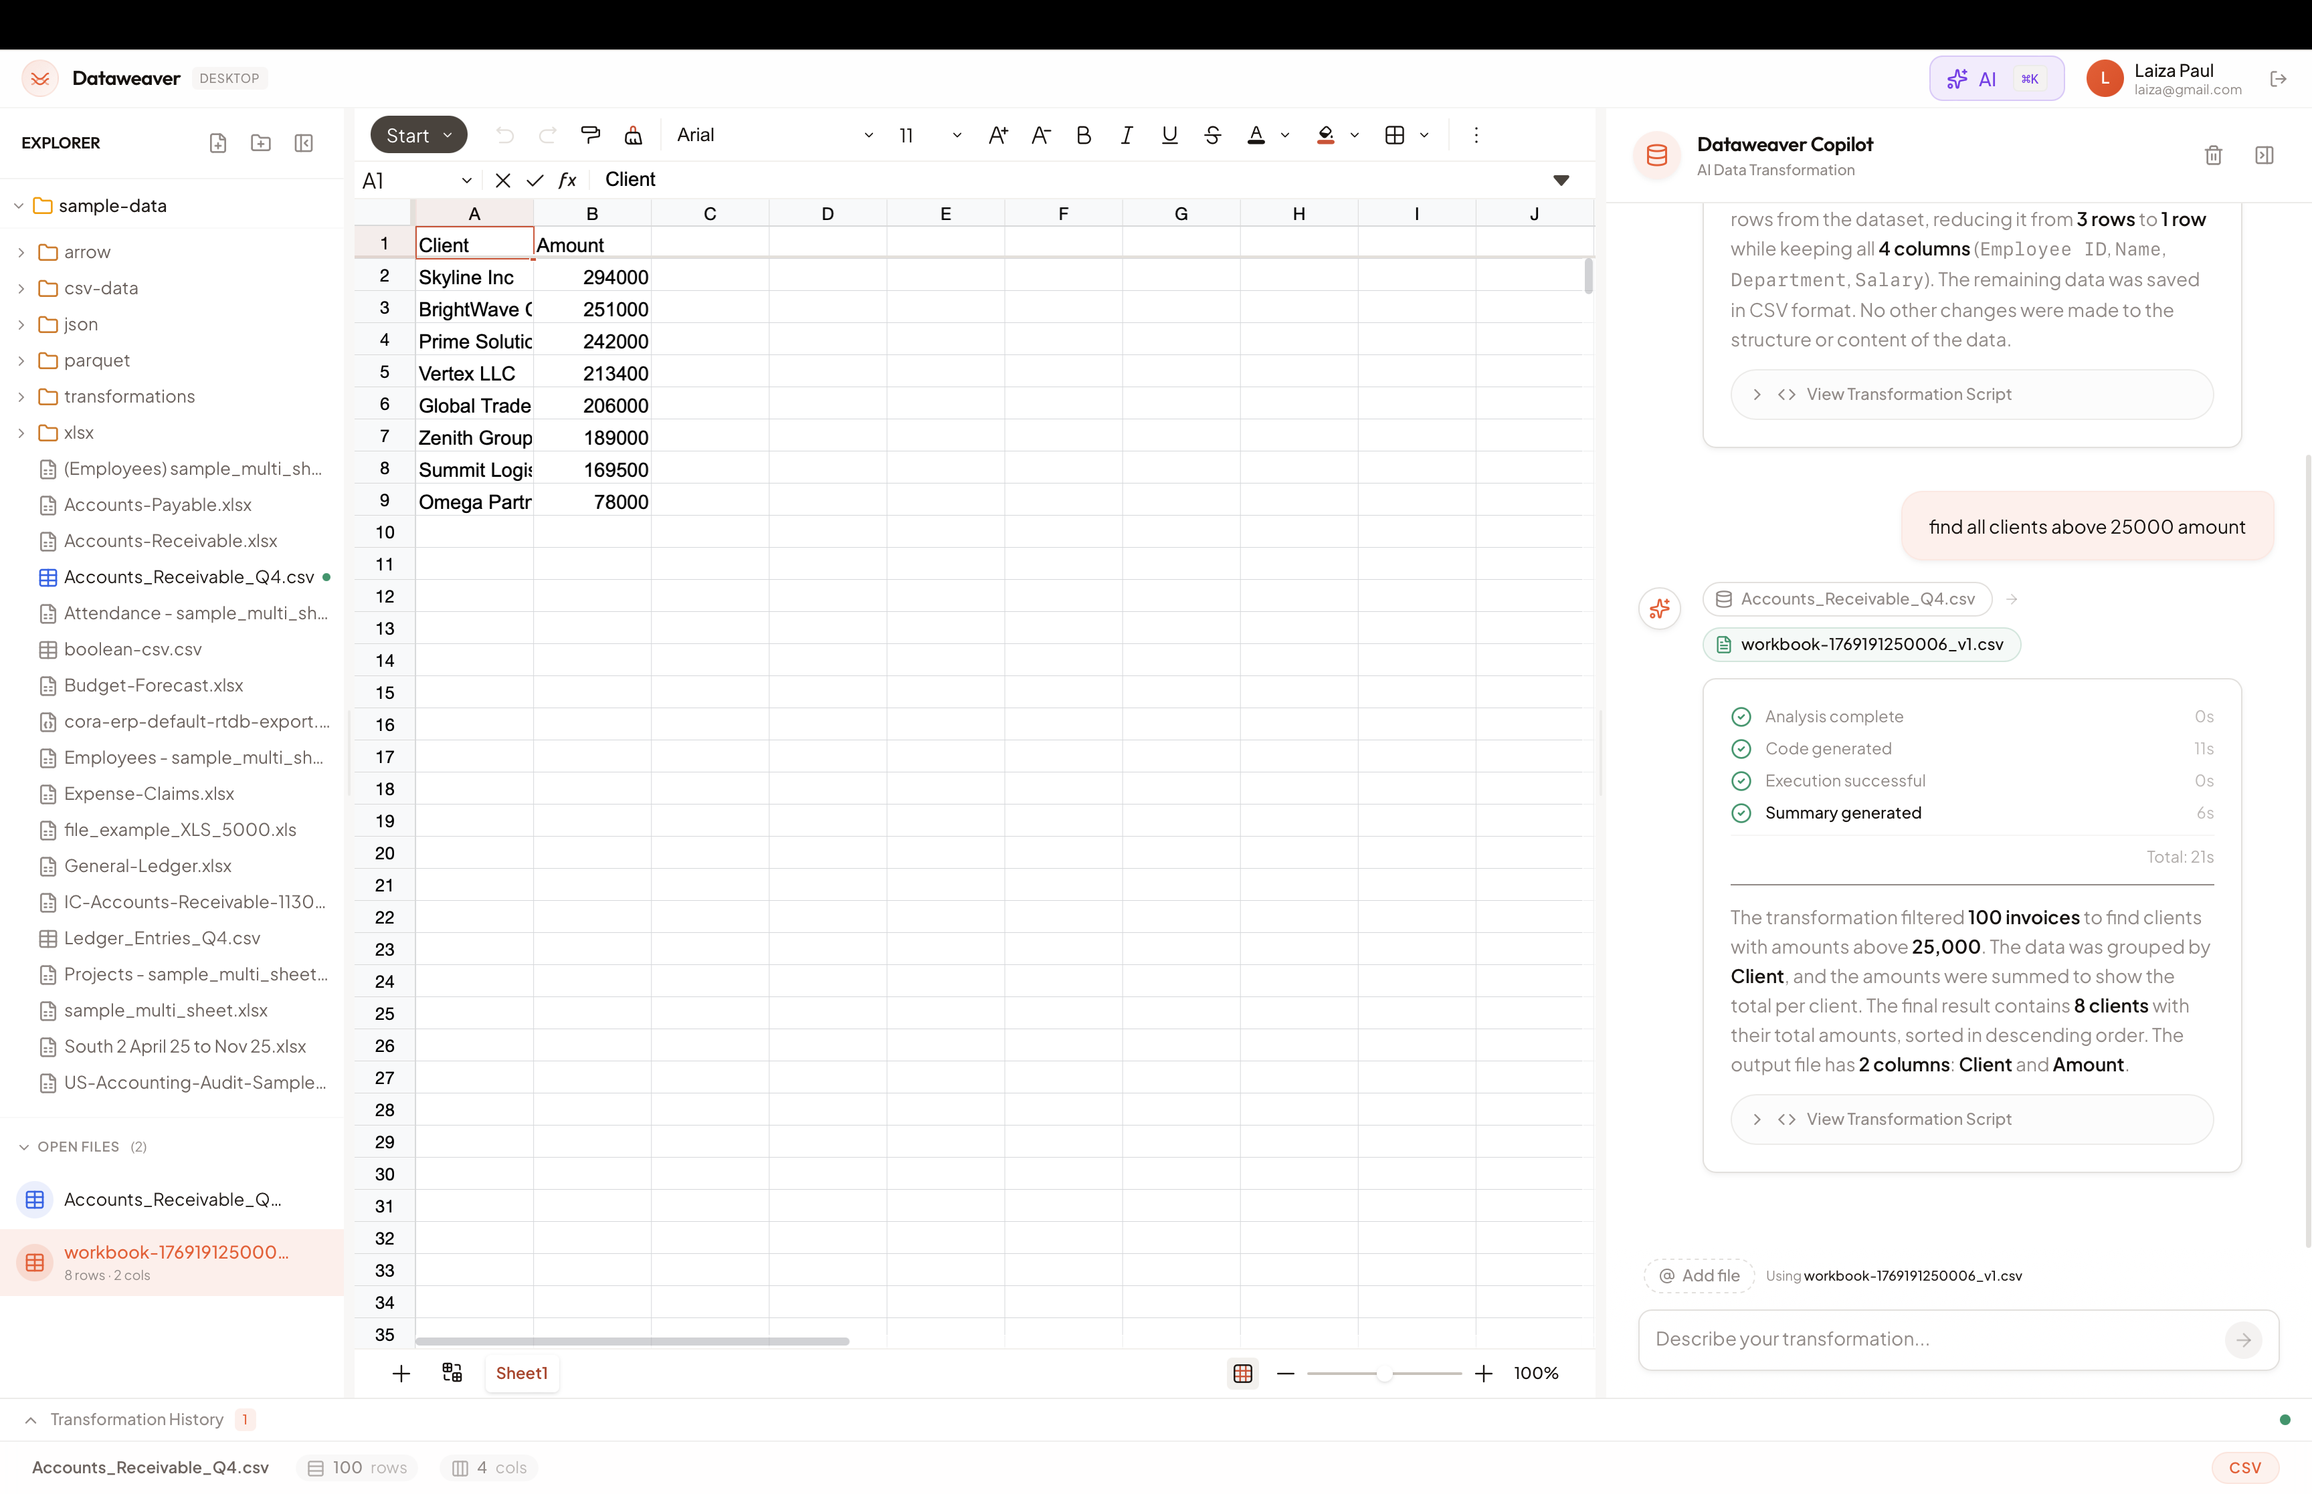Open the AI assistant button
The width and height of the screenshot is (2312, 1494).
pos(1996,79)
